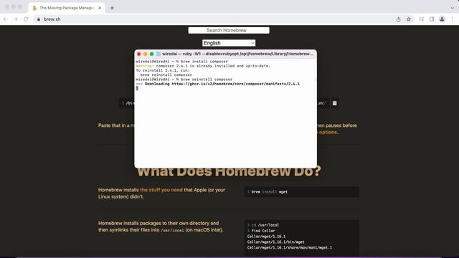Toggle the browser side panel icon

pos(432,19)
